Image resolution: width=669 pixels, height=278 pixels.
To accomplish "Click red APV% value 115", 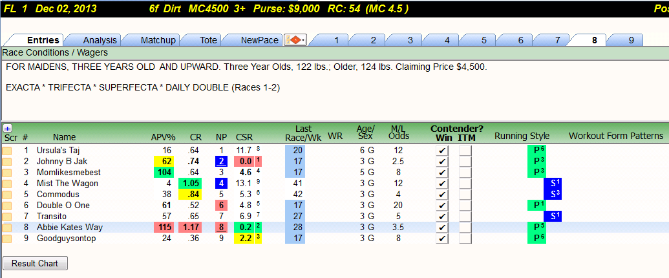I will [x=164, y=228].
